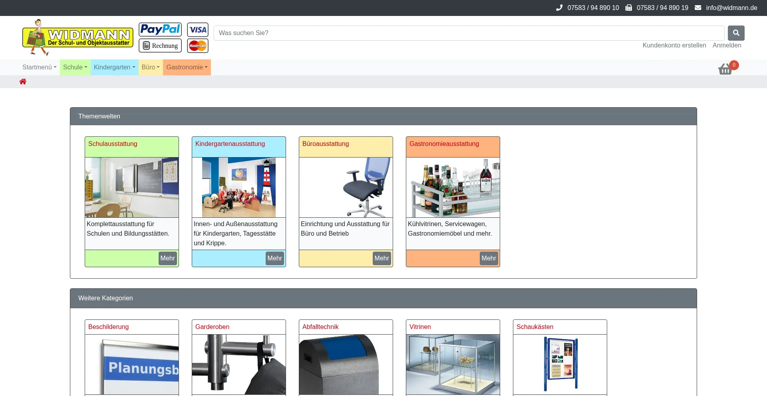Open Kundenkonto erstellen link

click(x=674, y=45)
